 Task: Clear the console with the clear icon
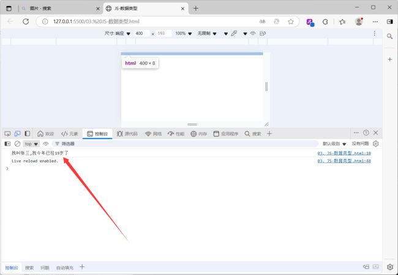(17, 144)
